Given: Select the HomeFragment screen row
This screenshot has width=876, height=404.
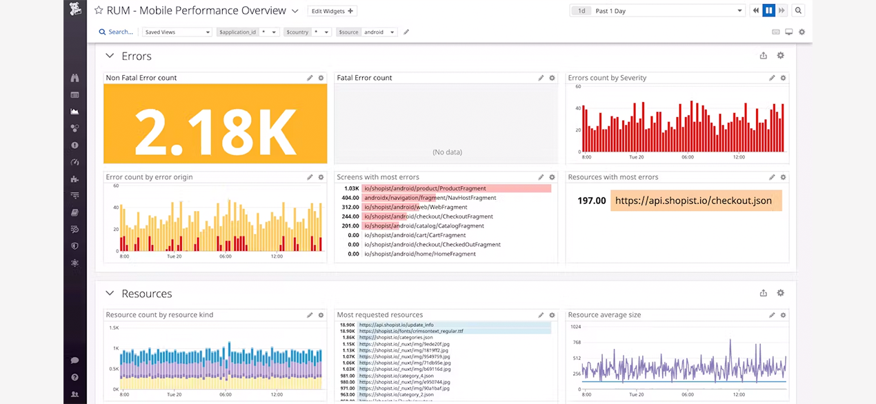Looking at the screenshot, I should click(446, 254).
